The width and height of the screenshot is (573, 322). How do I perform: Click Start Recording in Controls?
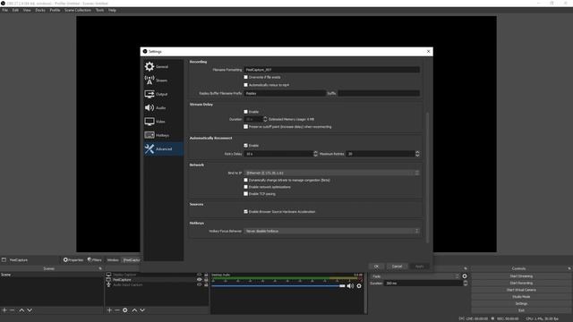tap(521, 283)
